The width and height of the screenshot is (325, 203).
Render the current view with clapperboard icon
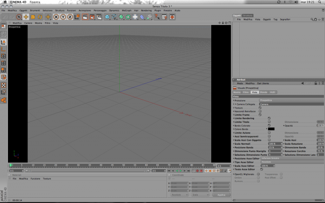coord(85,17)
